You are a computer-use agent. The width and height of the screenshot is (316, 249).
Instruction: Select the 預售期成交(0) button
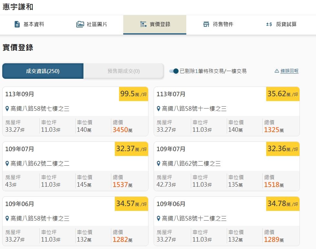point(124,71)
